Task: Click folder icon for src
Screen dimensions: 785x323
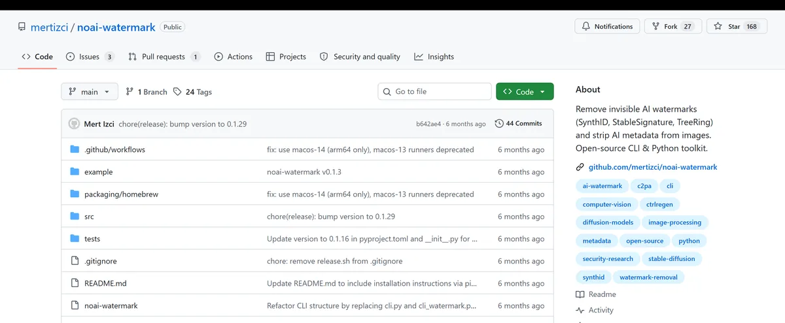Action: 75,216
